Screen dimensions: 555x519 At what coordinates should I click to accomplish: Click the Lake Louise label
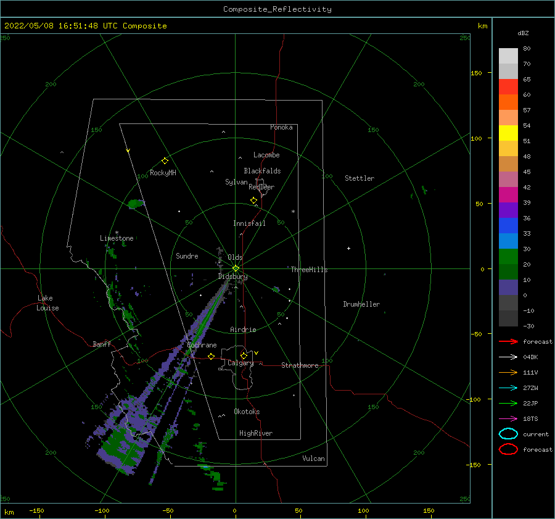pyautogui.click(x=47, y=303)
